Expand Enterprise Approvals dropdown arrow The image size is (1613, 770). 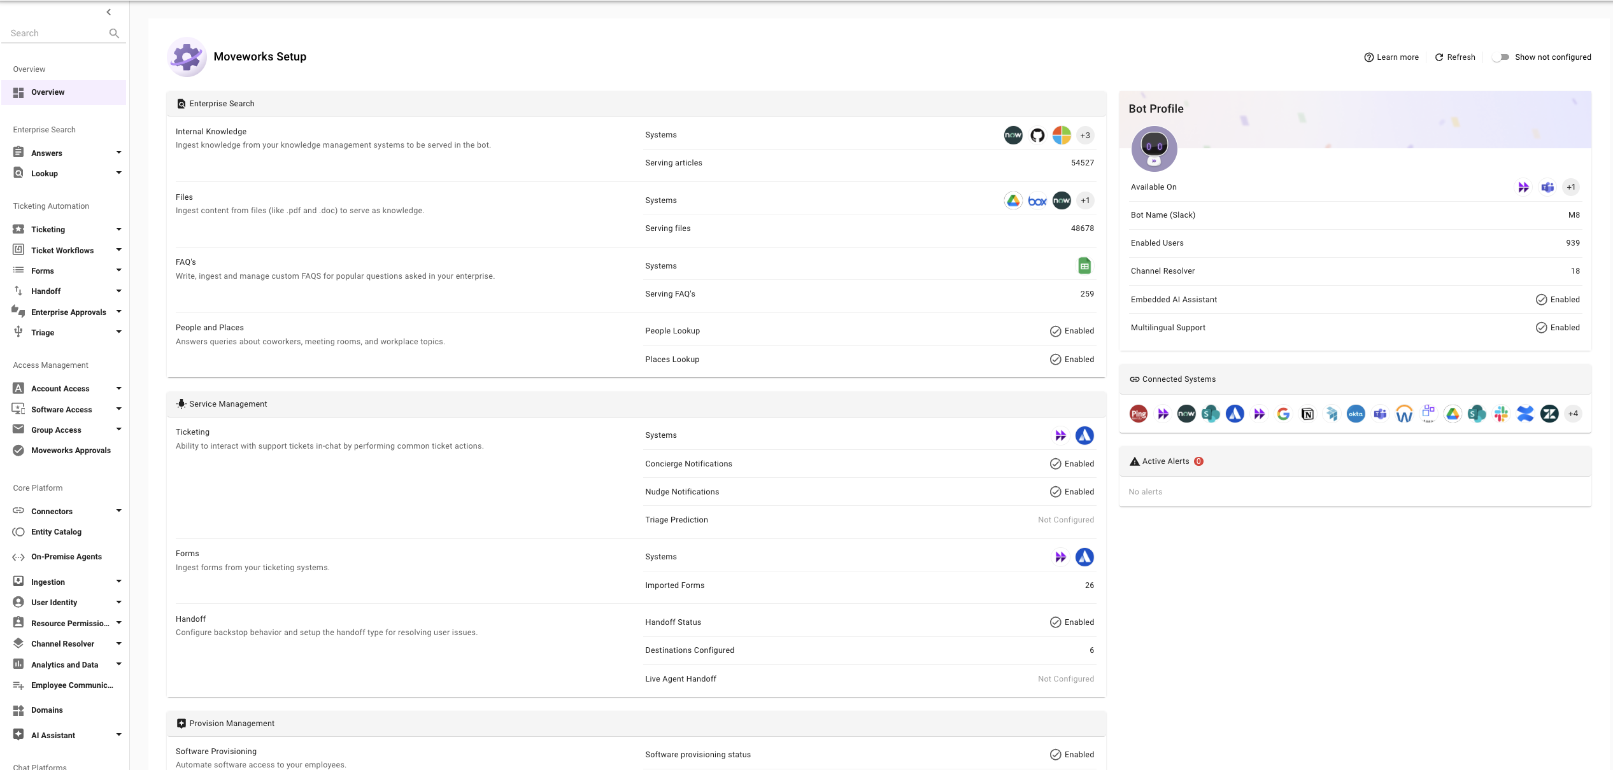pyautogui.click(x=118, y=312)
